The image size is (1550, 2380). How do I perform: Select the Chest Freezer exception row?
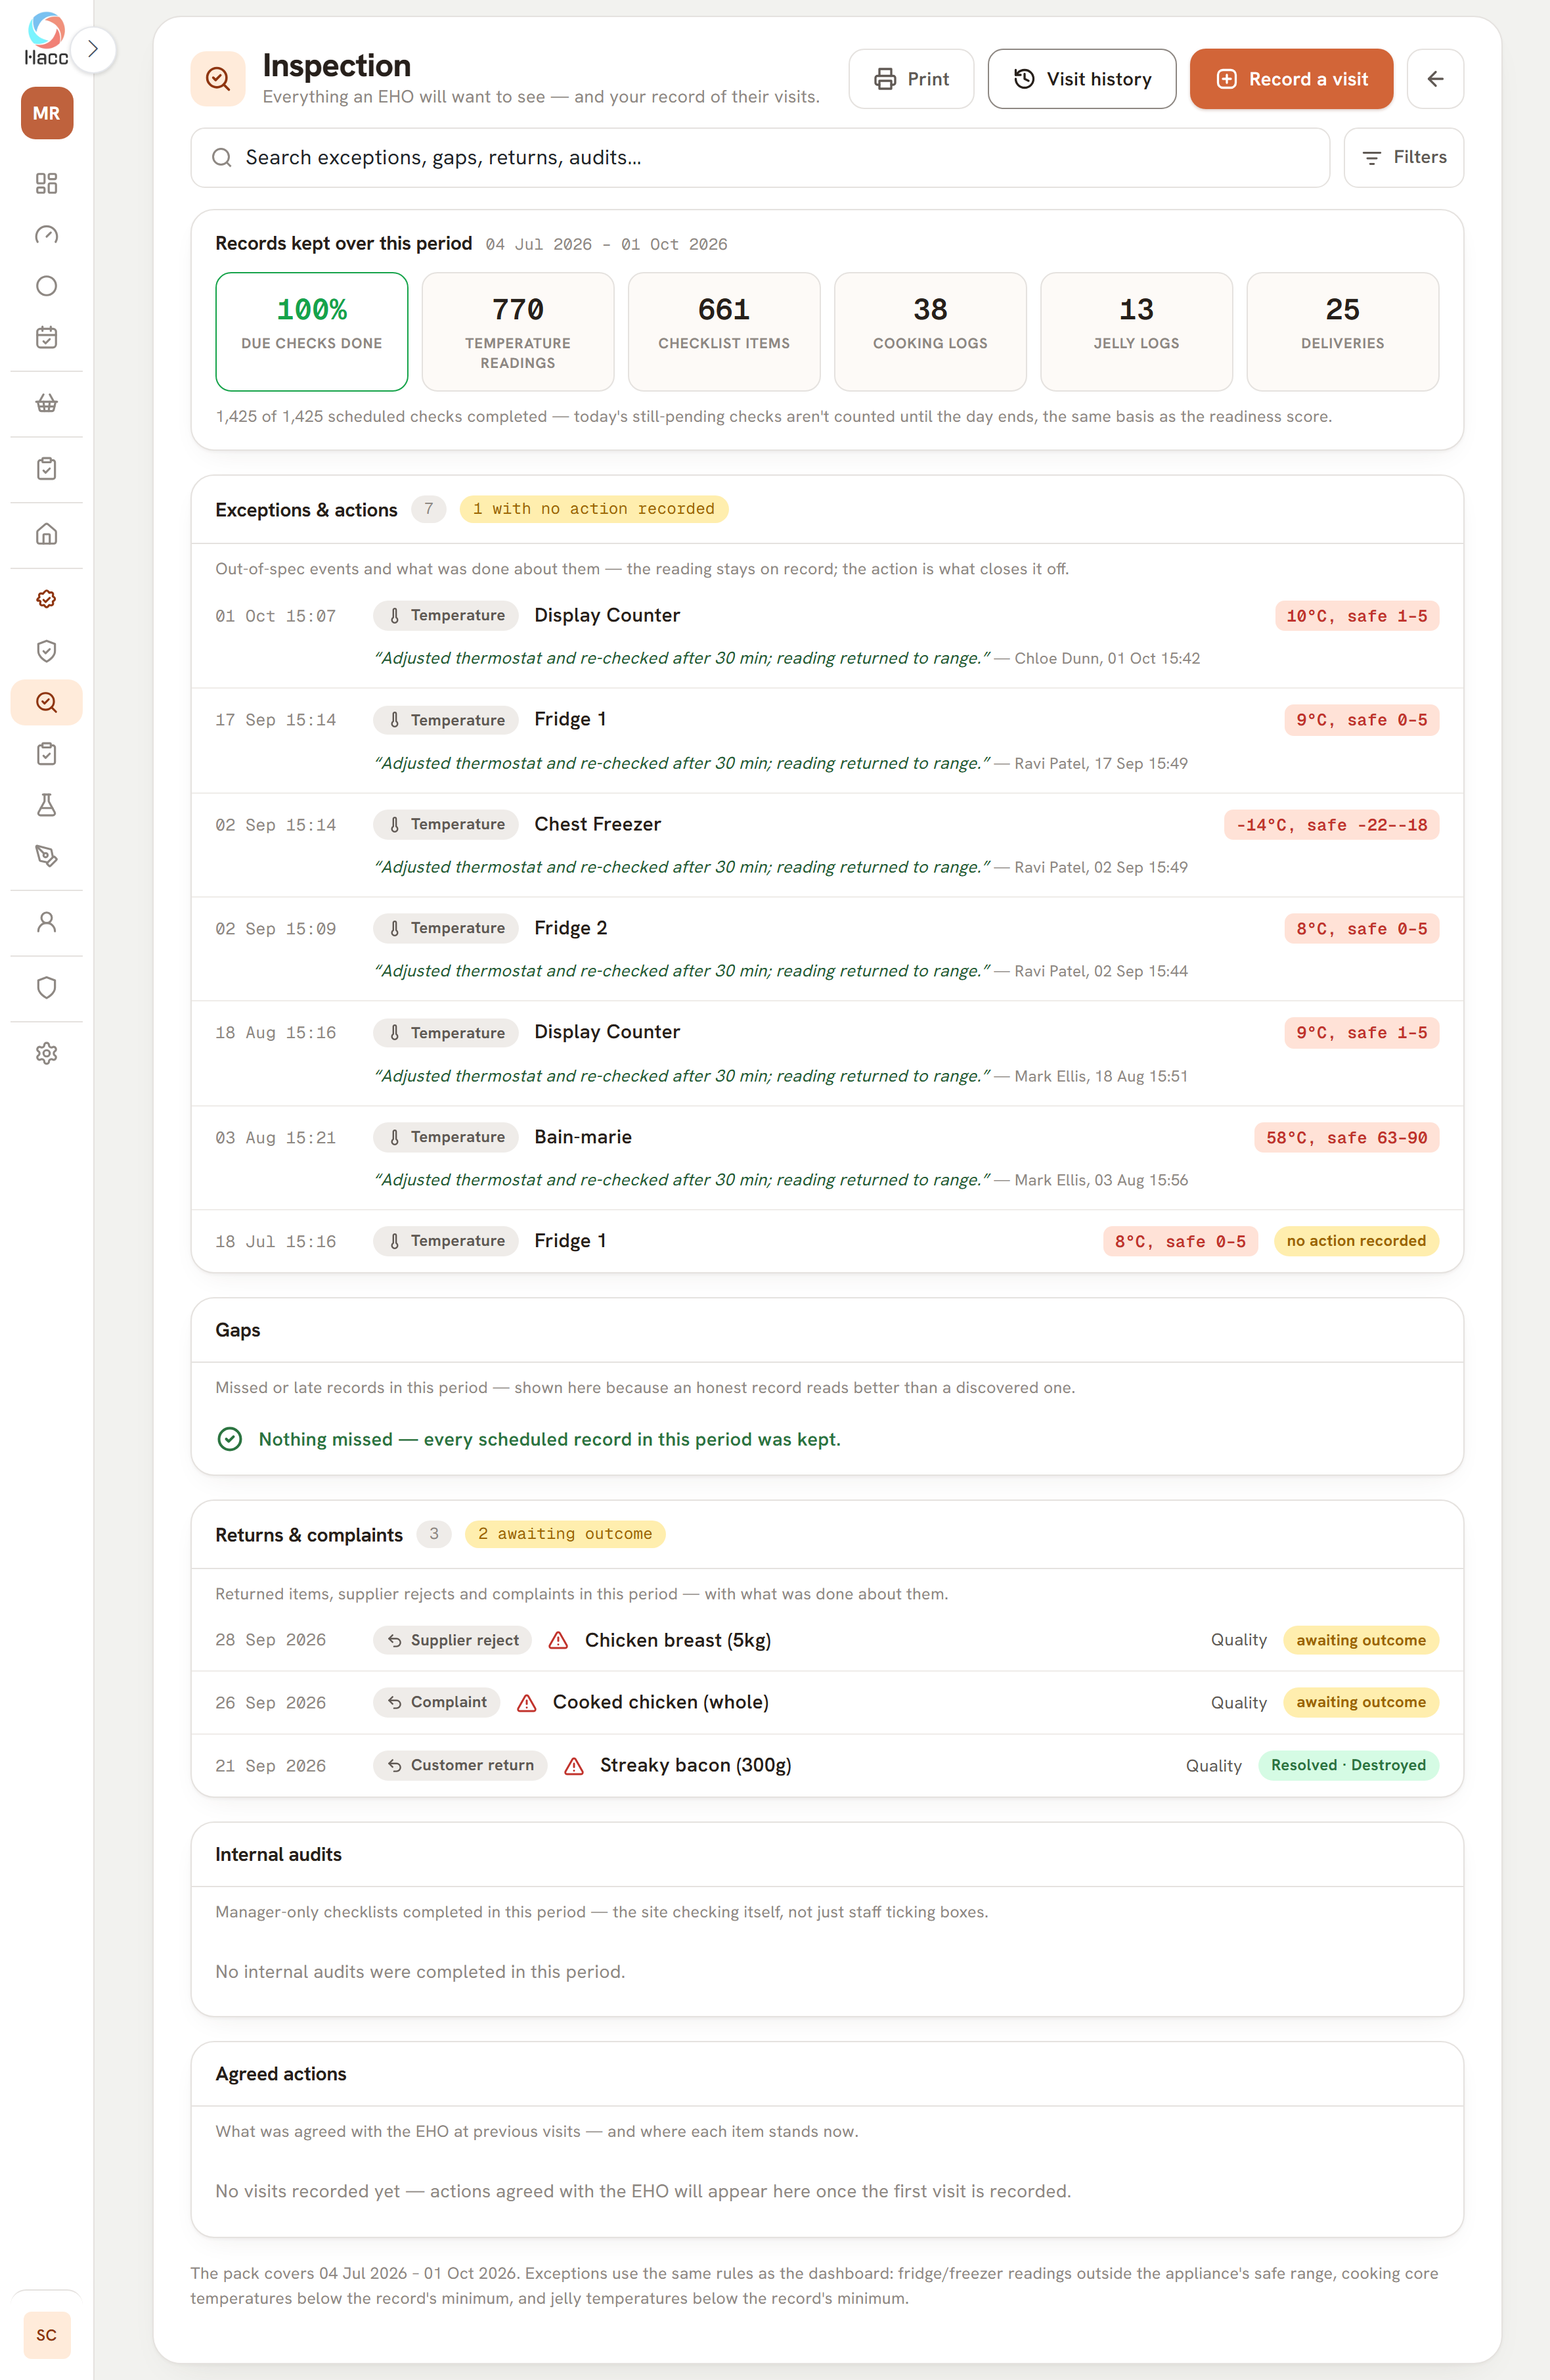click(x=826, y=845)
